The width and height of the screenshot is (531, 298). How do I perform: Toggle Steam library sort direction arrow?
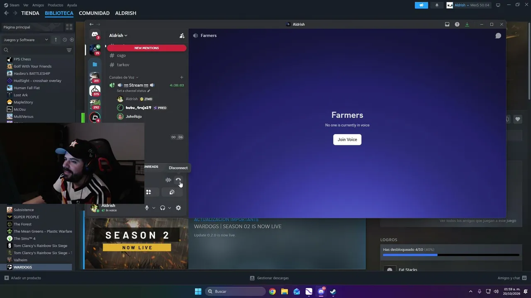pyautogui.click(x=56, y=40)
